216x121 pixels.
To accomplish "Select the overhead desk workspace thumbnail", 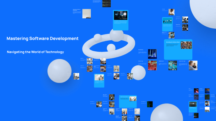I will coord(90,61).
